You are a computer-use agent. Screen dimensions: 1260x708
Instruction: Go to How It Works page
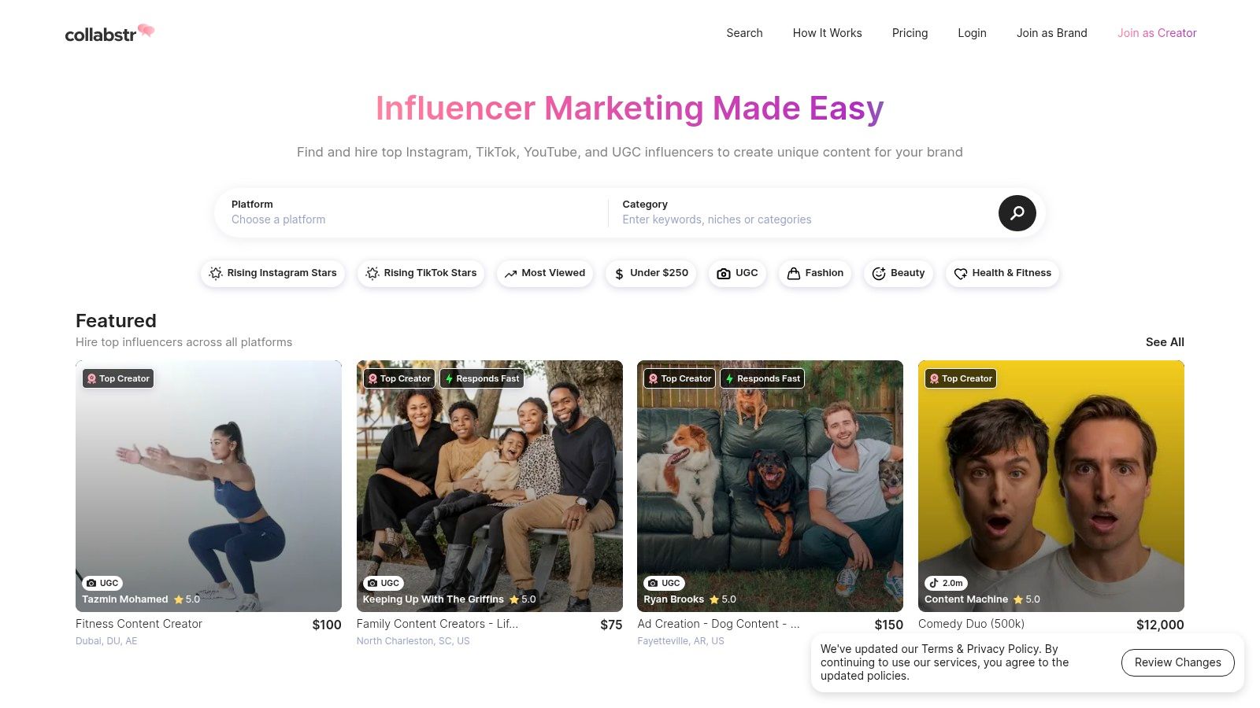point(827,33)
